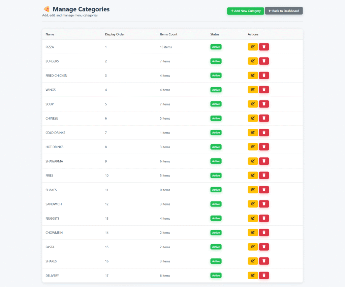Delete the BURGERS category

[264, 61]
